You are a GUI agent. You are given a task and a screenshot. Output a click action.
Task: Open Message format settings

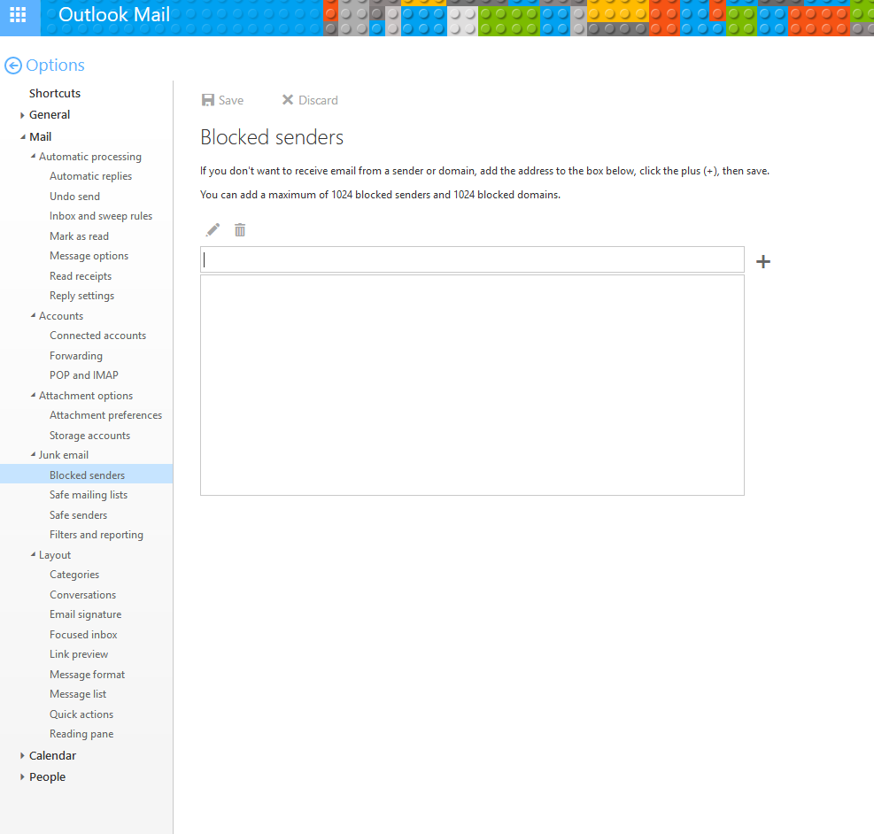(x=88, y=674)
